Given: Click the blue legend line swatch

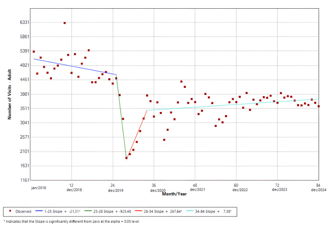Looking at the screenshot, I should 39,211.
